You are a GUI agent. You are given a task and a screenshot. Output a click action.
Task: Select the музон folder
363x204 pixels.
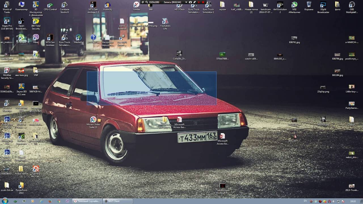coord(223,6)
